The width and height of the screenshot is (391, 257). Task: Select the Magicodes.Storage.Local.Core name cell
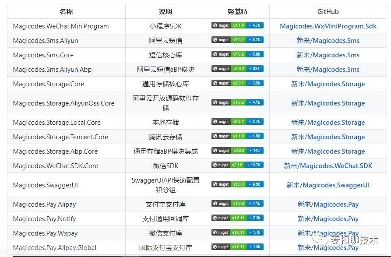click(x=66, y=122)
